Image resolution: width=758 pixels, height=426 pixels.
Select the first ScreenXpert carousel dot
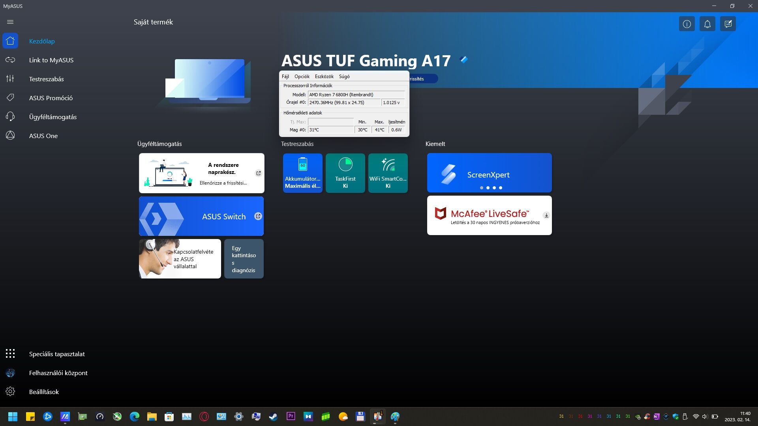coord(482,188)
